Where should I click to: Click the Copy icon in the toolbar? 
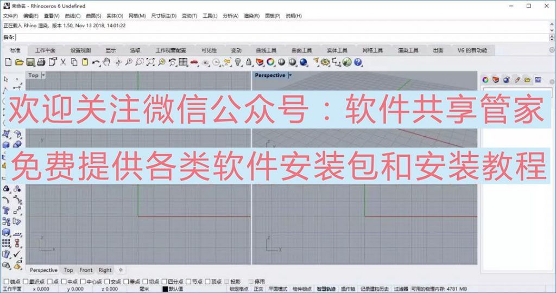[74, 62]
